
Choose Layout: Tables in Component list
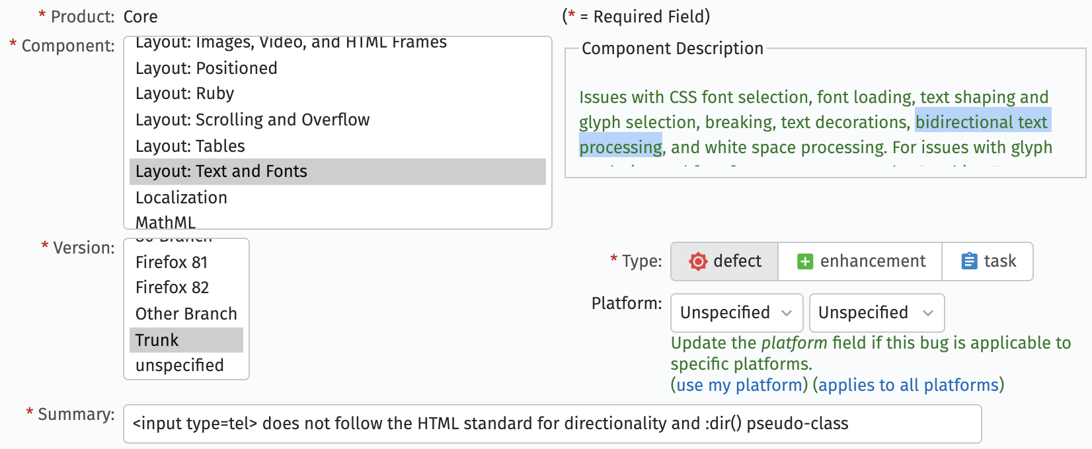point(190,146)
